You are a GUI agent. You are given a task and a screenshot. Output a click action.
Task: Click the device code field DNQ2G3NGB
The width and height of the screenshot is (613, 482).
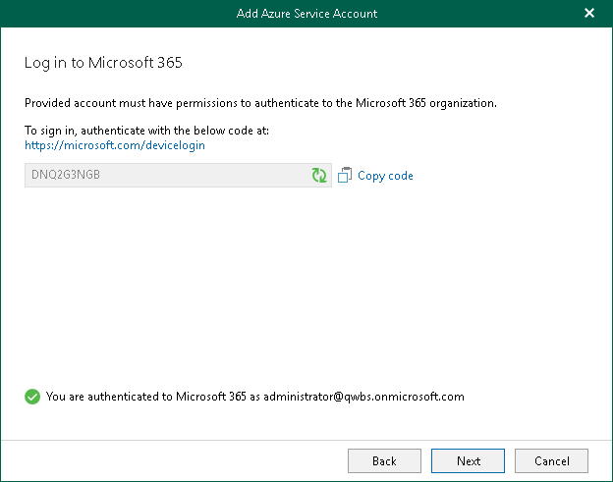[x=178, y=175]
